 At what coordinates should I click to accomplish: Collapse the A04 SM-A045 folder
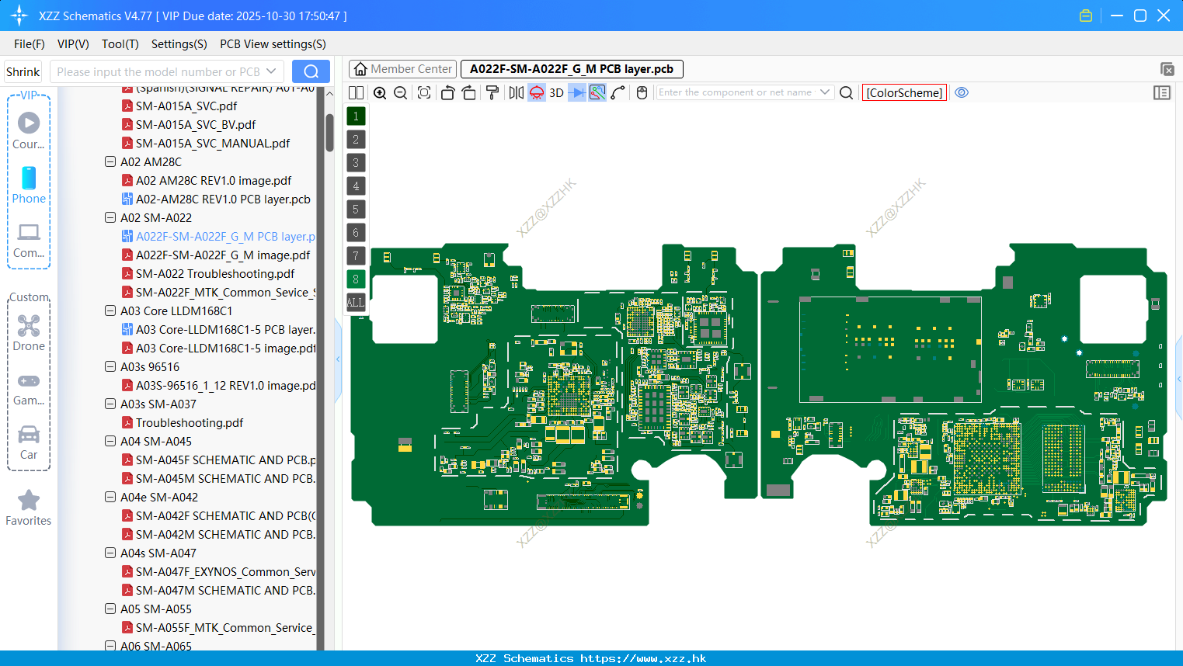[110, 441]
